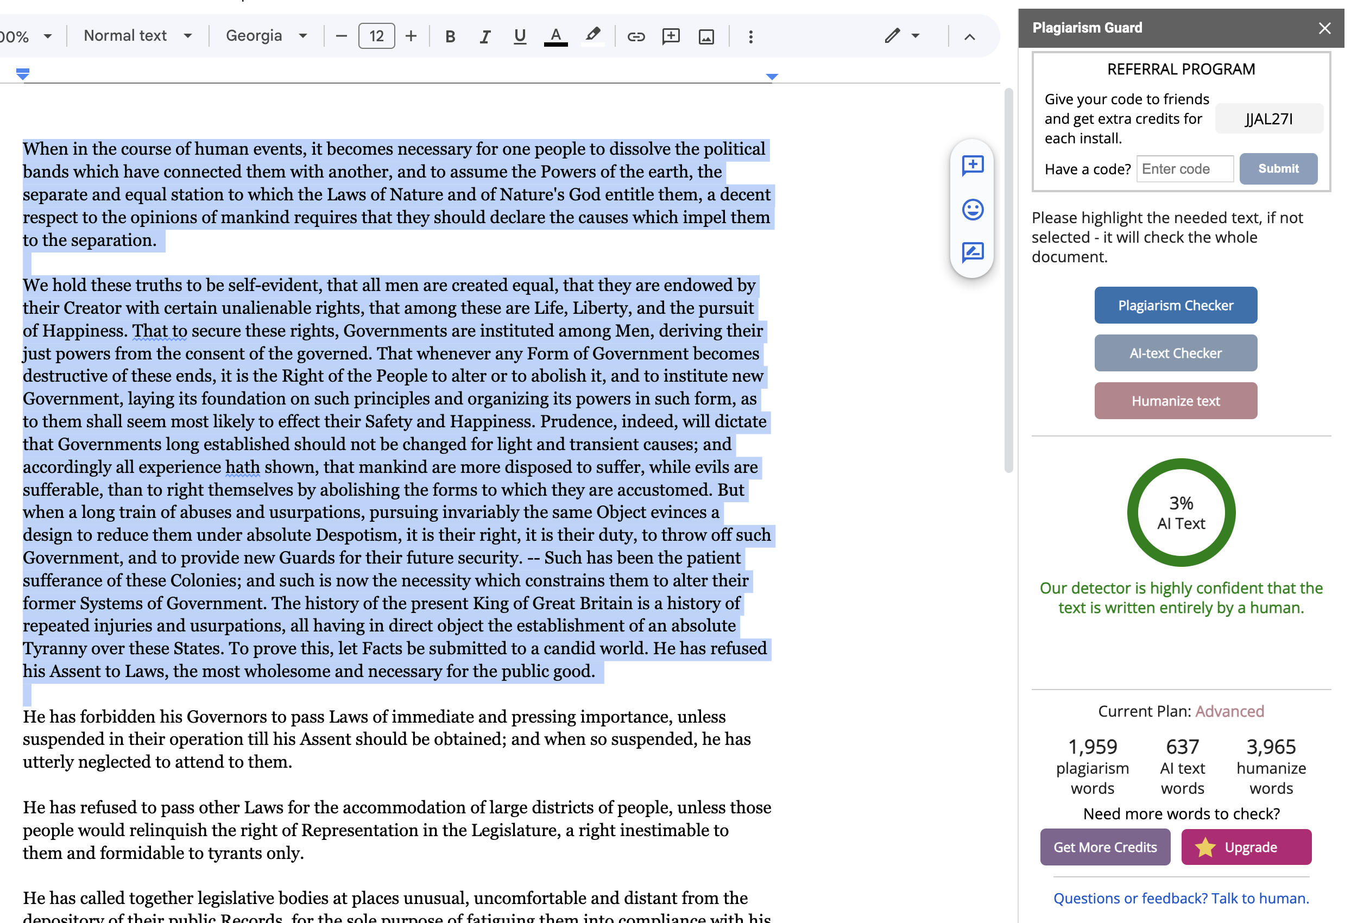
Task: Increase font size with plus button
Action: pos(411,36)
